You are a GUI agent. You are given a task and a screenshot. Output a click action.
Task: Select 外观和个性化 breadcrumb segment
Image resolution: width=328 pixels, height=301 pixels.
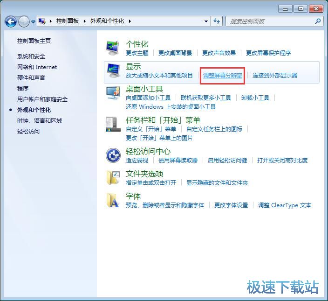(x=107, y=21)
